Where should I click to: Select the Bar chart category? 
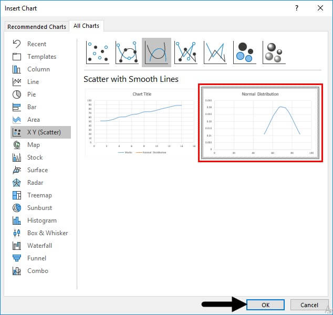click(x=40, y=107)
